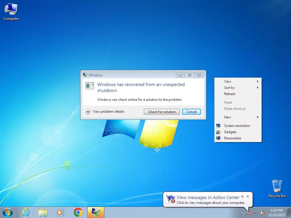Click the Gadgets menu icon
Image resolution: width=291 pixels, height=218 pixels.
(x=218, y=132)
